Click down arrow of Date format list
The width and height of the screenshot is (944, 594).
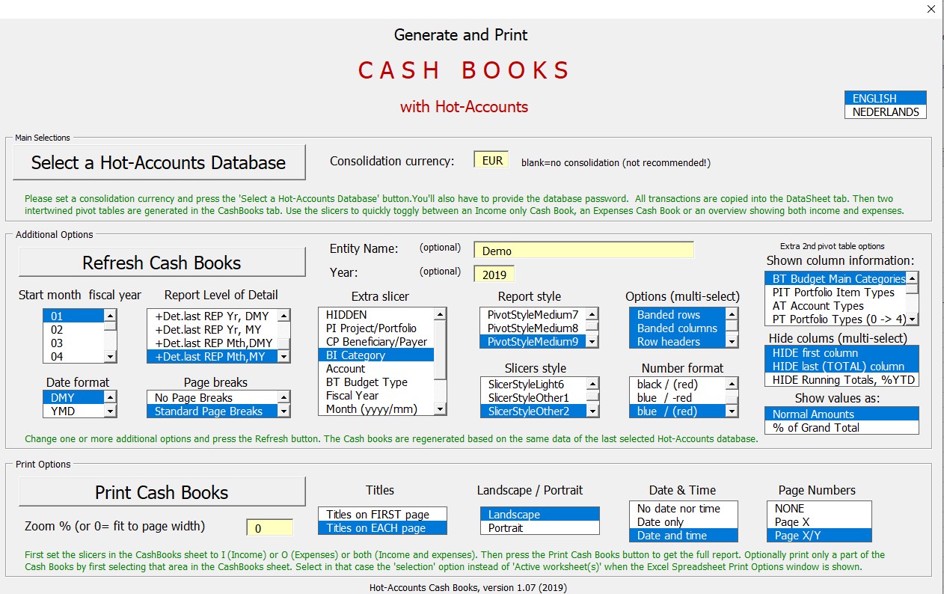[x=111, y=411]
